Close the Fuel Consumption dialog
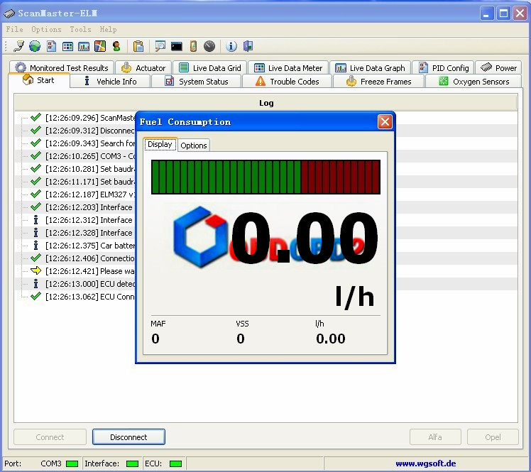The height and width of the screenshot is (472, 531). click(x=385, y=122)
